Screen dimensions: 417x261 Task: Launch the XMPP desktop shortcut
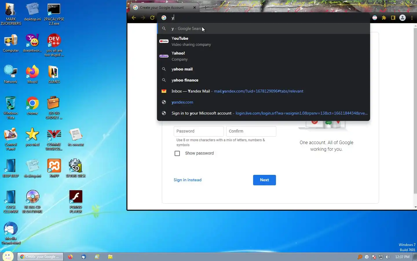[x=54, y=169]
